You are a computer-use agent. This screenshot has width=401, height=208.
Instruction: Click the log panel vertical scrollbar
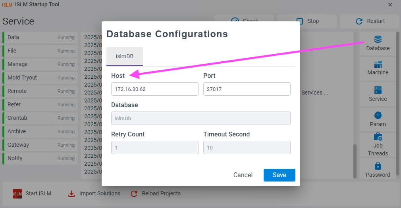355,161
